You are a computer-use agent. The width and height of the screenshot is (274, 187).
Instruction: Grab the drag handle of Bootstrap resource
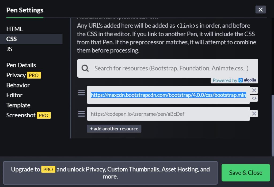[81, 93]
